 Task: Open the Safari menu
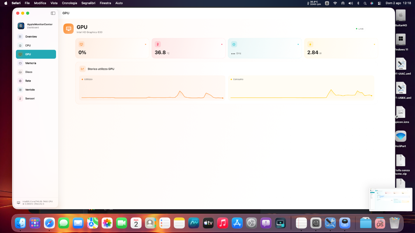click(x=16, y=3)
